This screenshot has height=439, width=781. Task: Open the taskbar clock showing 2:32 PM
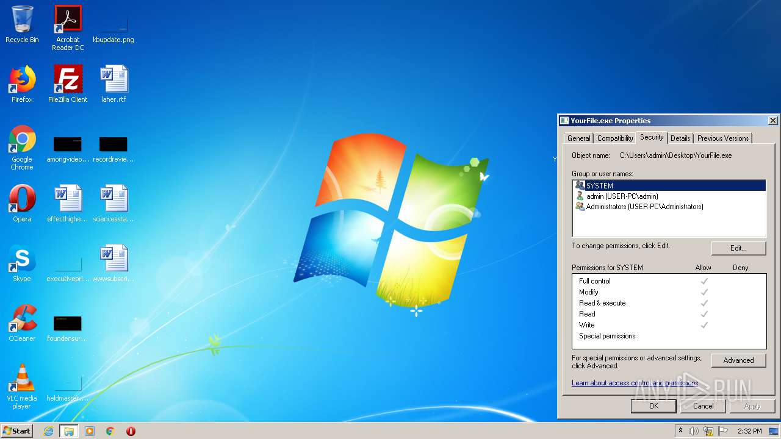coord(749,431)
